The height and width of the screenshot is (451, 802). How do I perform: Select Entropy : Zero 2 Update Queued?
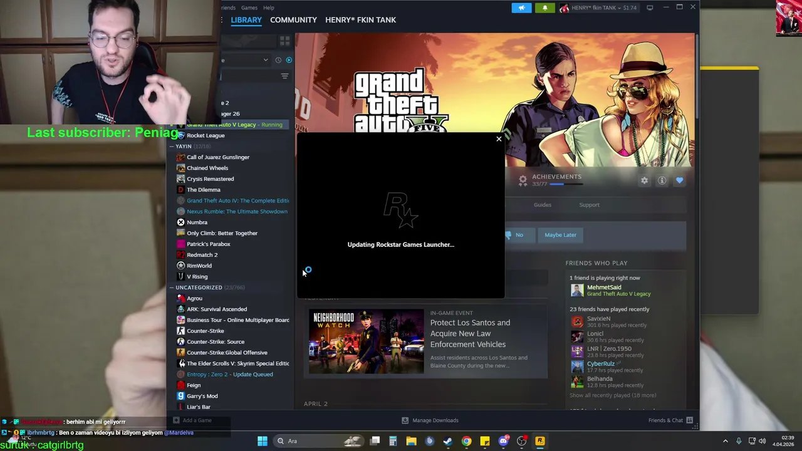229,375
